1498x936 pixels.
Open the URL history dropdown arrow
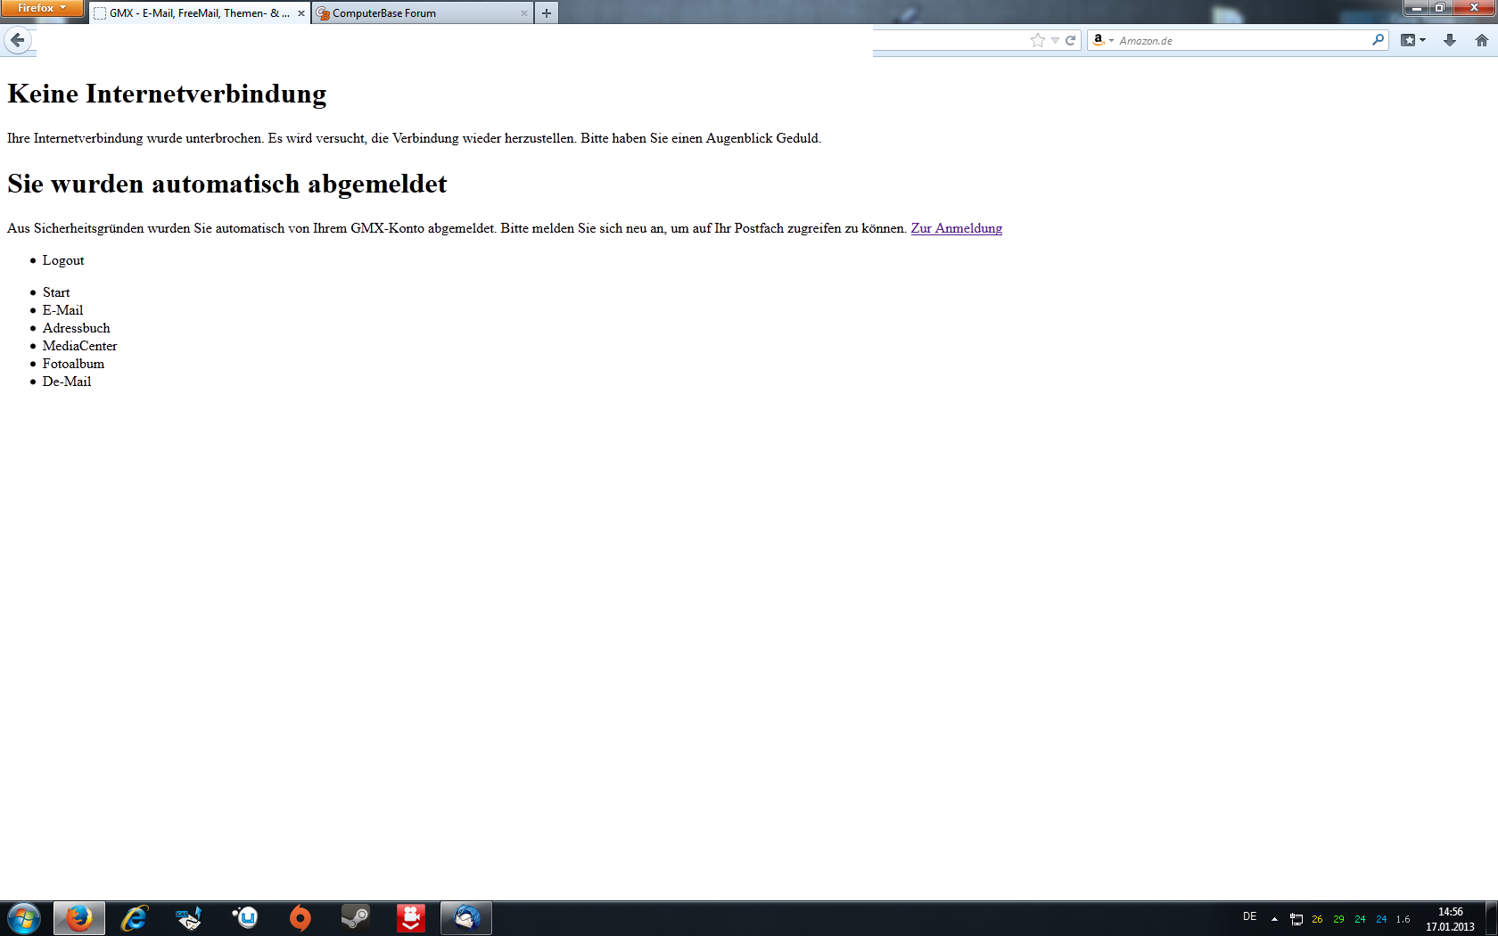coord(1055,40)
